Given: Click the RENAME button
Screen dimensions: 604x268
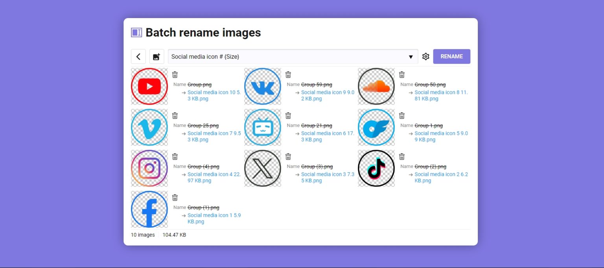Looking at the screenshot, I should point(451,56).
